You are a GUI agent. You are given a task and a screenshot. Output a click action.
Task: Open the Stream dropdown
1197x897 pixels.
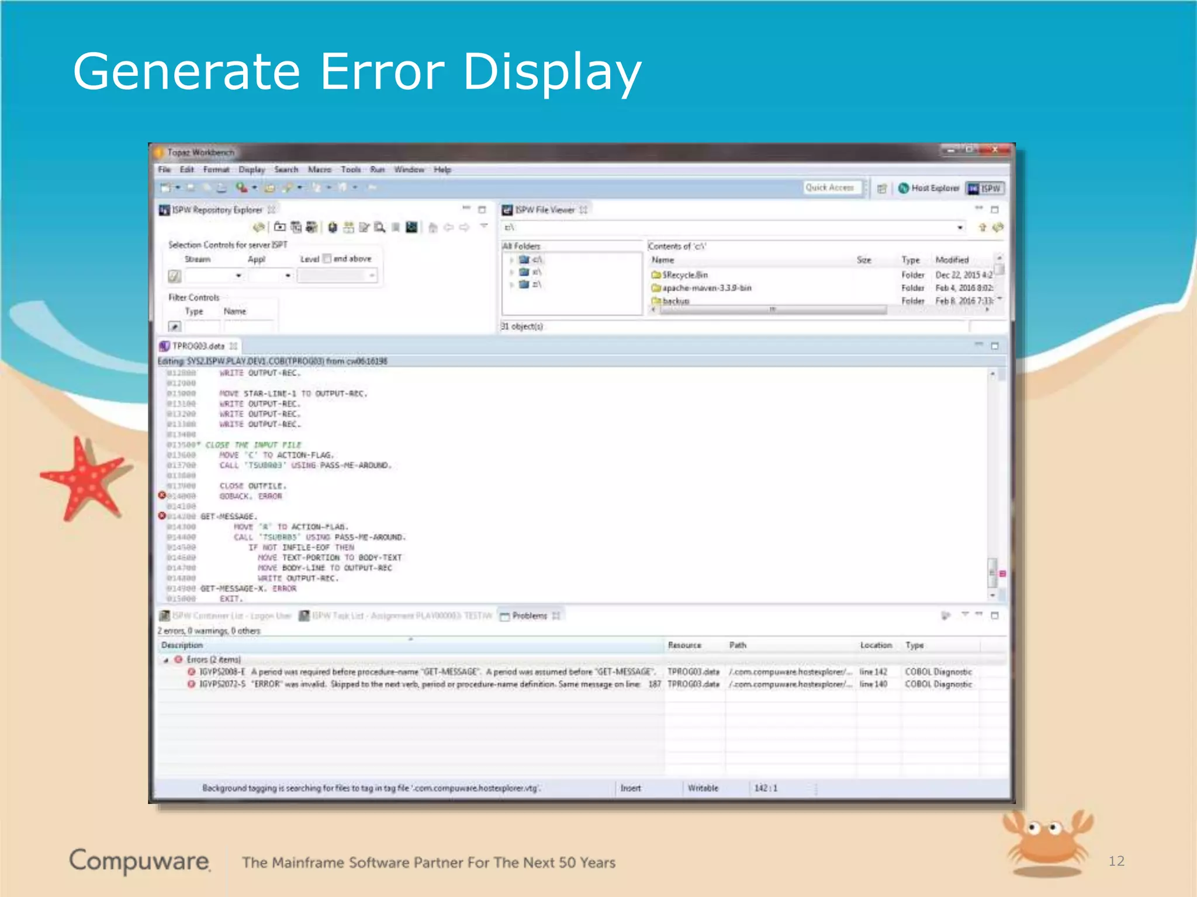pyautogui.click(x=238, y=276)
